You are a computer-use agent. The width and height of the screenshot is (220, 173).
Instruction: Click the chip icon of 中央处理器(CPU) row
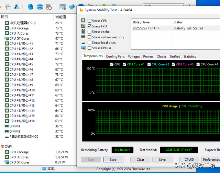[x=7, y=23]
